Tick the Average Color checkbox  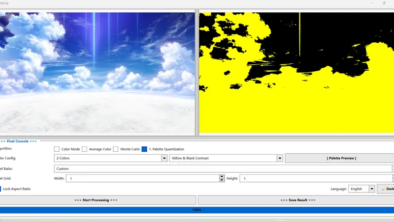85,149
